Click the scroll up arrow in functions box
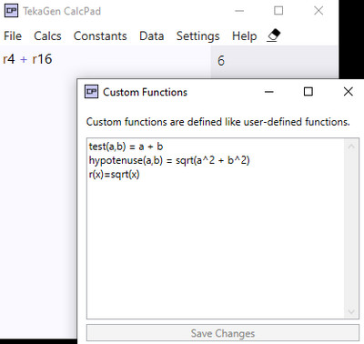 (351, 147)
